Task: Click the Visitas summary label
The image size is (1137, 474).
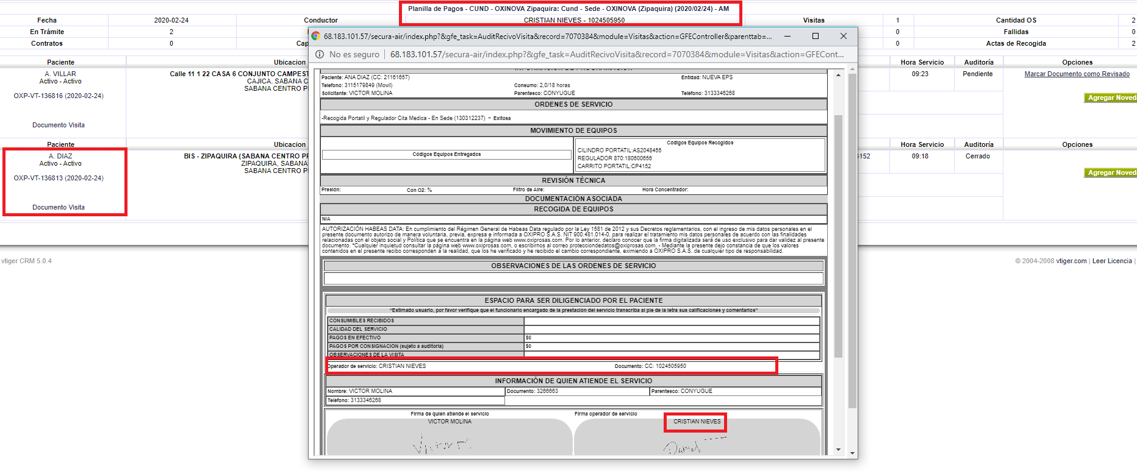Action: coord(813,20)
